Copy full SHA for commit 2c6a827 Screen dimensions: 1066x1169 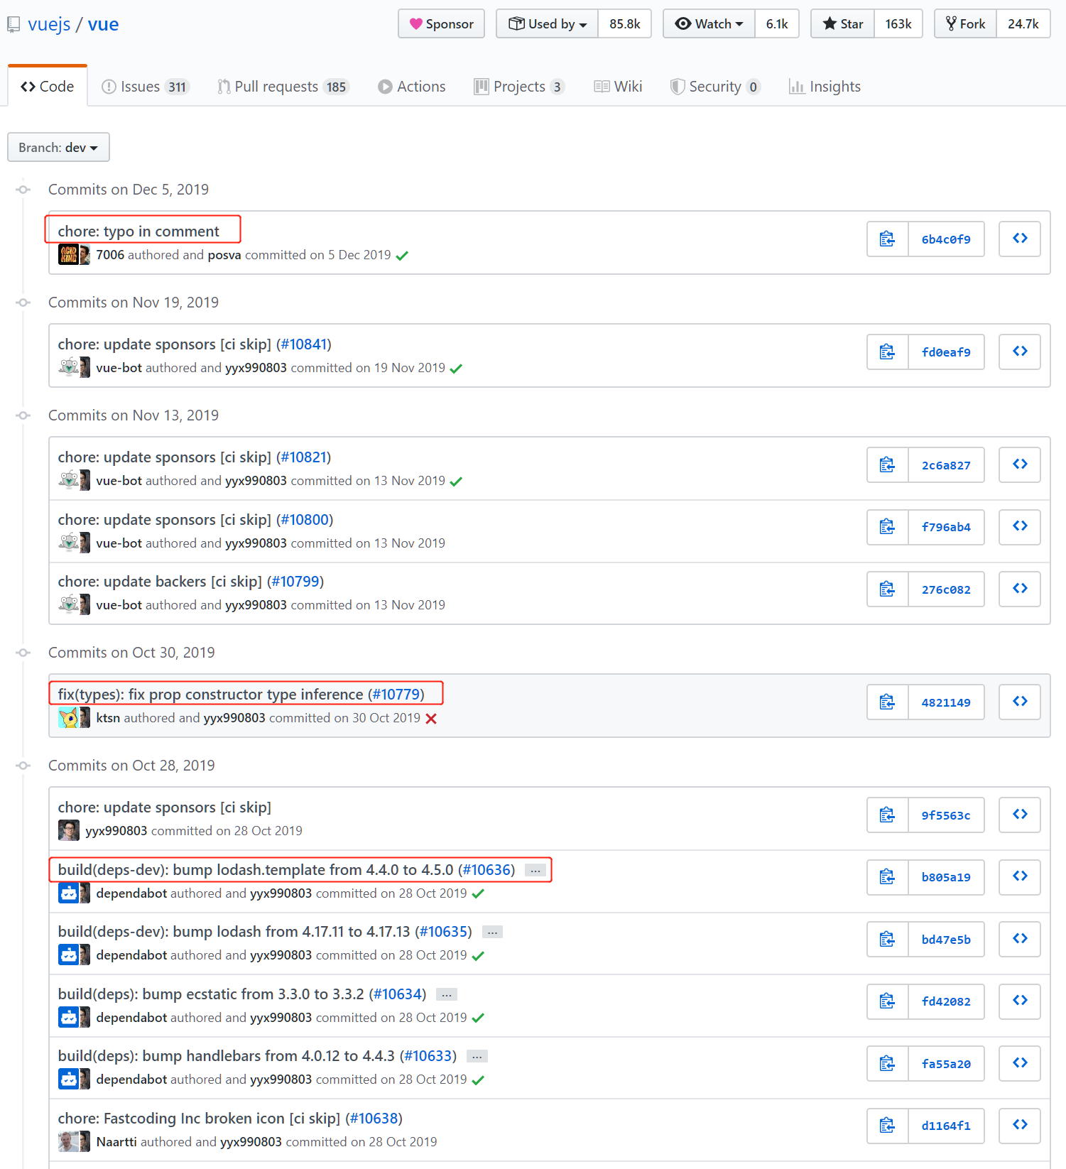click(887, 464)
